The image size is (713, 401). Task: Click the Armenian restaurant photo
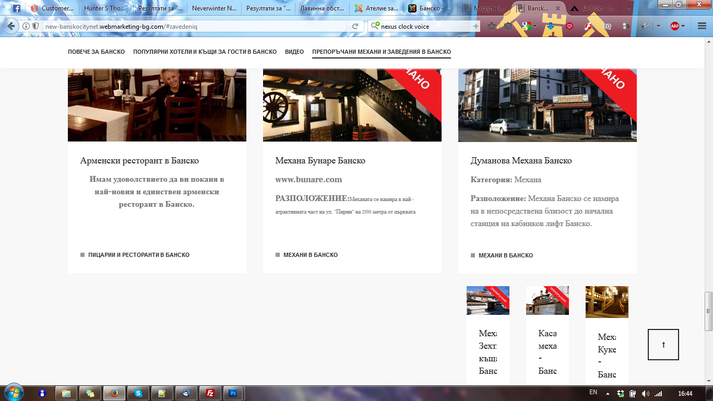coord(157,105)
